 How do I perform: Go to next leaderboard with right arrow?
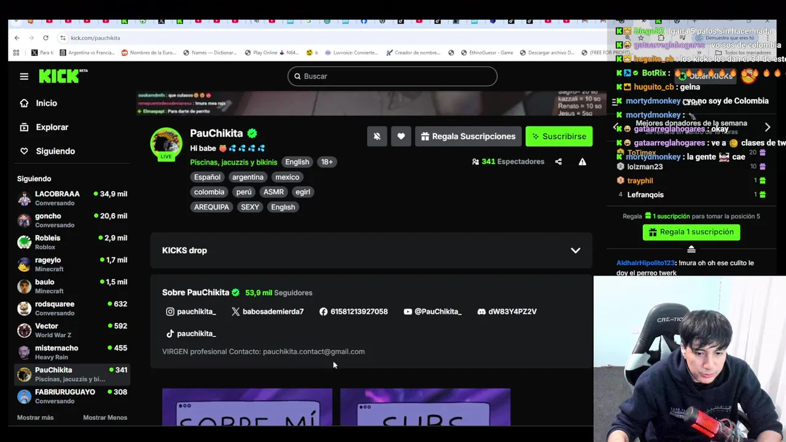pyautogui.click(x=767, y=127)
